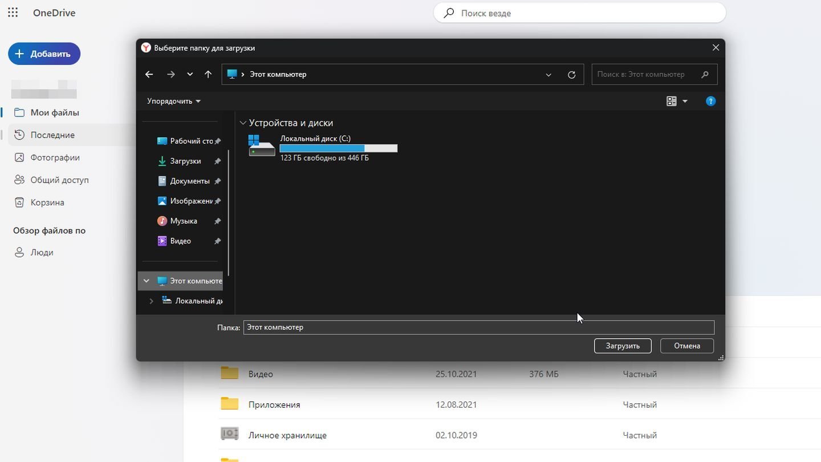Expand the Локальный диск tree node
Screen dimensions: 821x462
151,301
